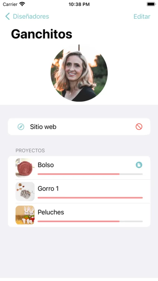Select the Bolso bag thumbnail
Viewport: 158px width, 281px height.
[25, 168]
